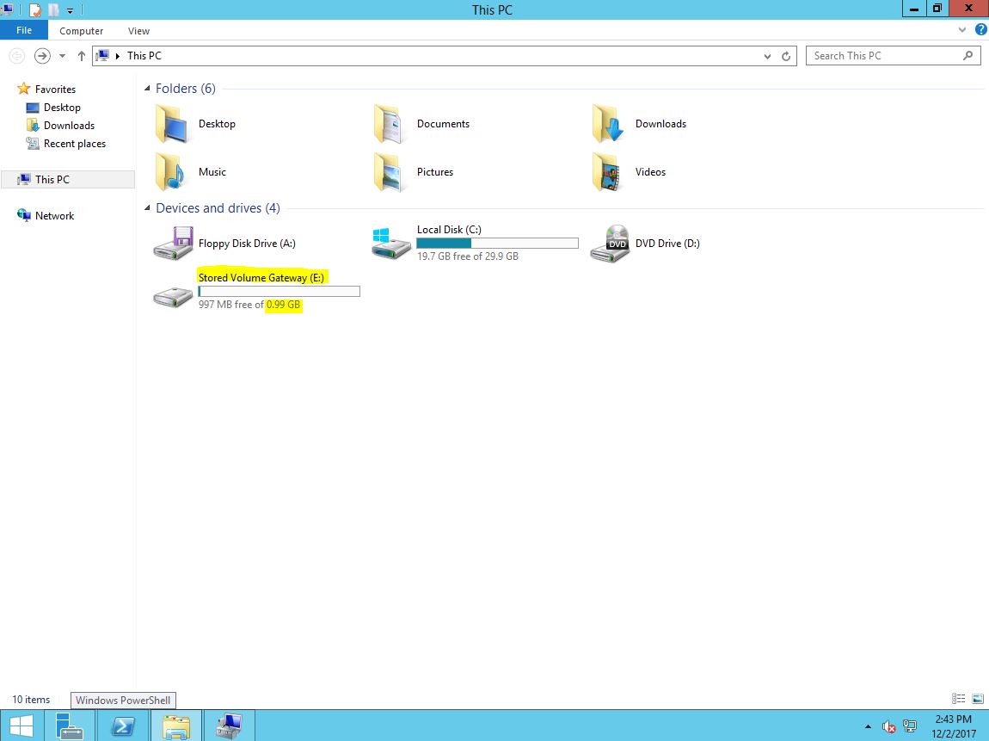Launch Windows PowerShell from taskbar

tap(123, 726)
